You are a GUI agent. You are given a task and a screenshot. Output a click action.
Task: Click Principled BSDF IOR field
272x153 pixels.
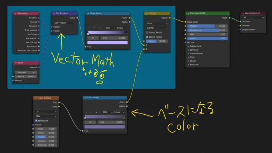(207, 34)
